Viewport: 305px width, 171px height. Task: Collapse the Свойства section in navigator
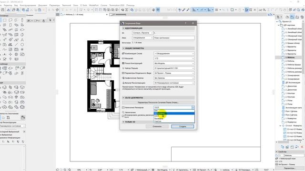pos(276,152)
